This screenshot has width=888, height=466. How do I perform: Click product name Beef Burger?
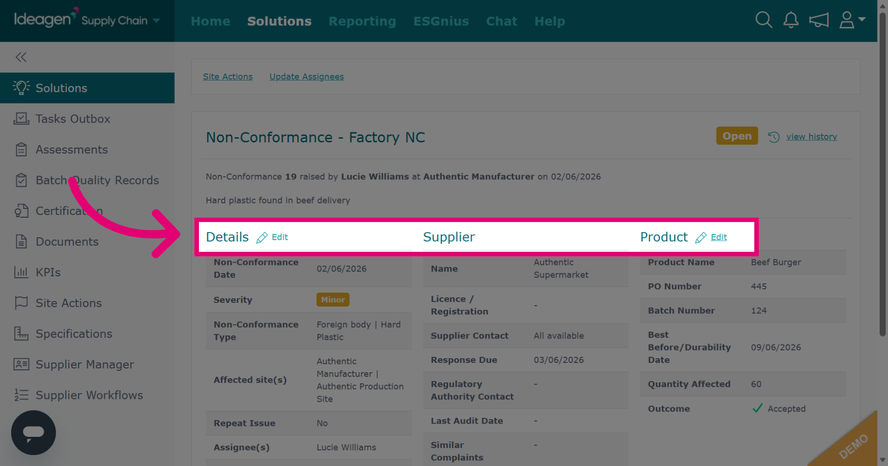pyautogui.click(x=776, y=262)
